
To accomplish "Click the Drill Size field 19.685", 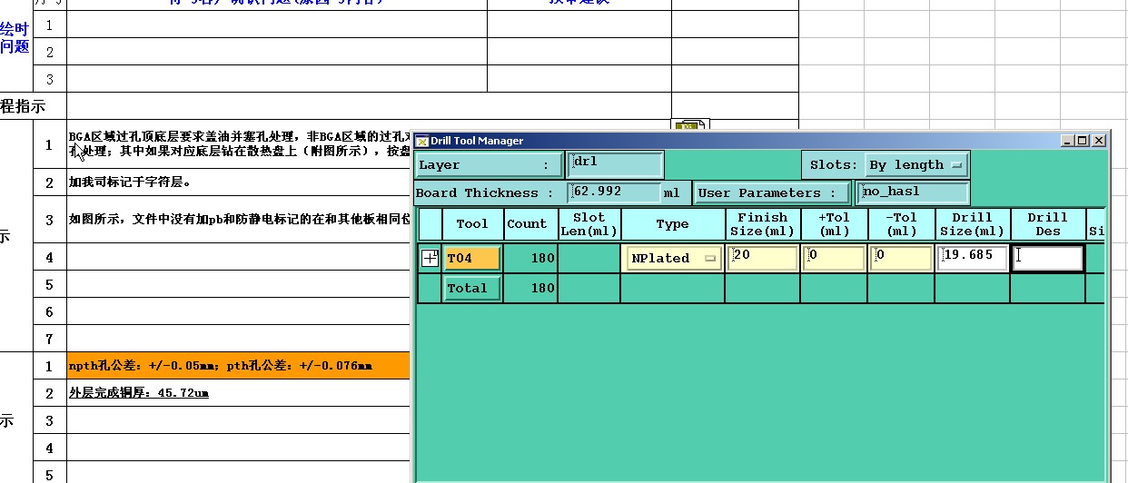I will pyautogui.click(x=973, y=258).
